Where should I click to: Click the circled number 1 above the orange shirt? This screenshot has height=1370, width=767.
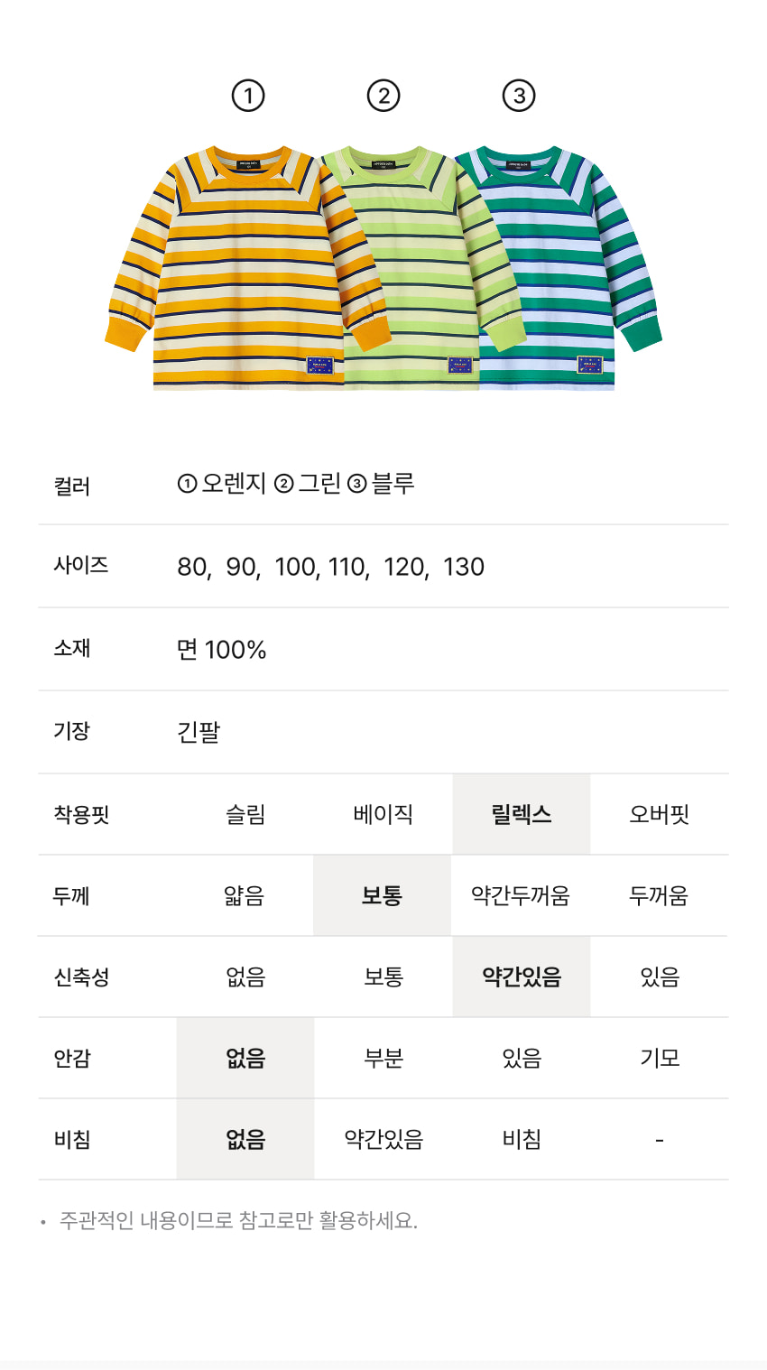(x=248, y=96)
